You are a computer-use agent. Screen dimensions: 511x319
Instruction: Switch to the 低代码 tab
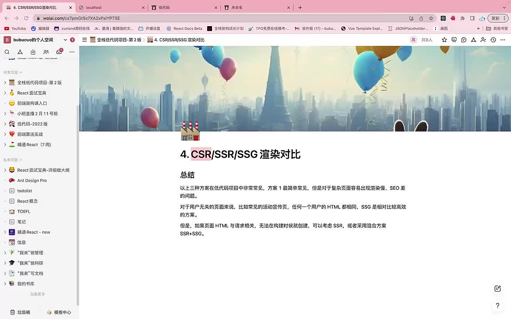[x=185, y=8]
